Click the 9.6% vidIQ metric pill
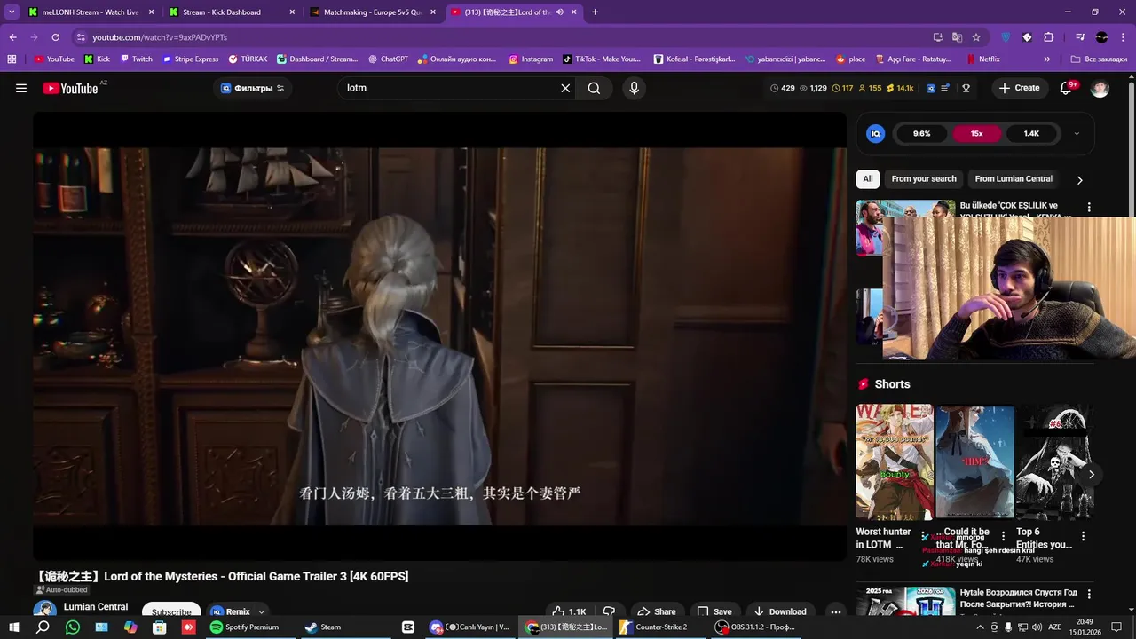 922,133
